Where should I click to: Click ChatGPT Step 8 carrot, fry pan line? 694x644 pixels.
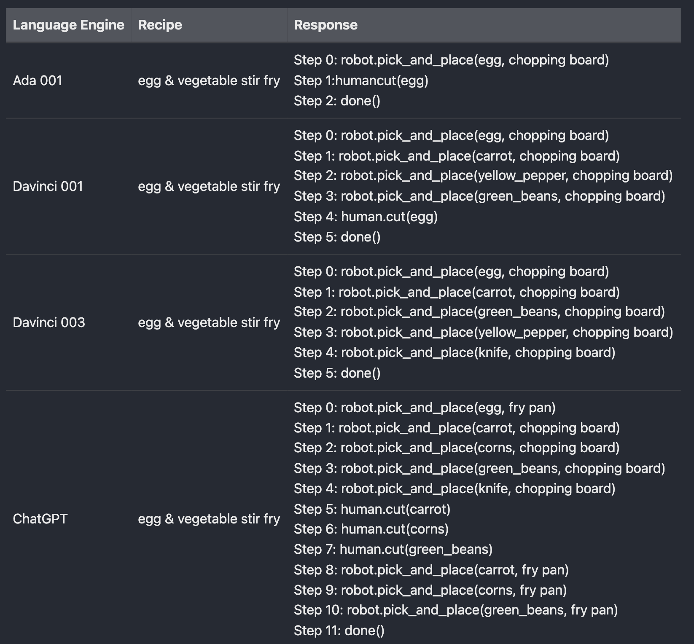[x=431, y=570]
